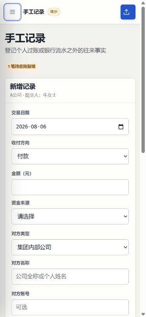
Task: Open the 资金来源 select box
Action: tap(70, 216)
